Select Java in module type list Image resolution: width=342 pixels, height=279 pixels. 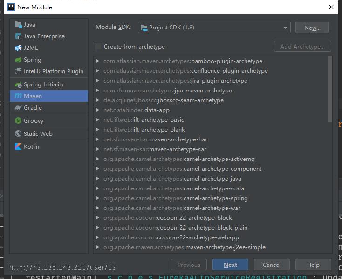coord(49,25)
